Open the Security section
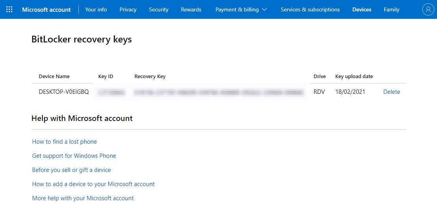 (159, 9)
